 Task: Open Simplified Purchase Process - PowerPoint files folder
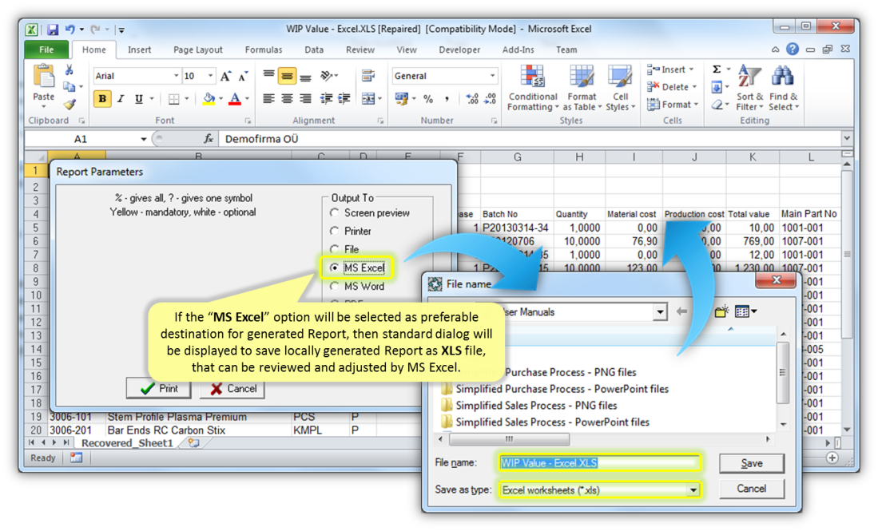[x=562, y=389]
